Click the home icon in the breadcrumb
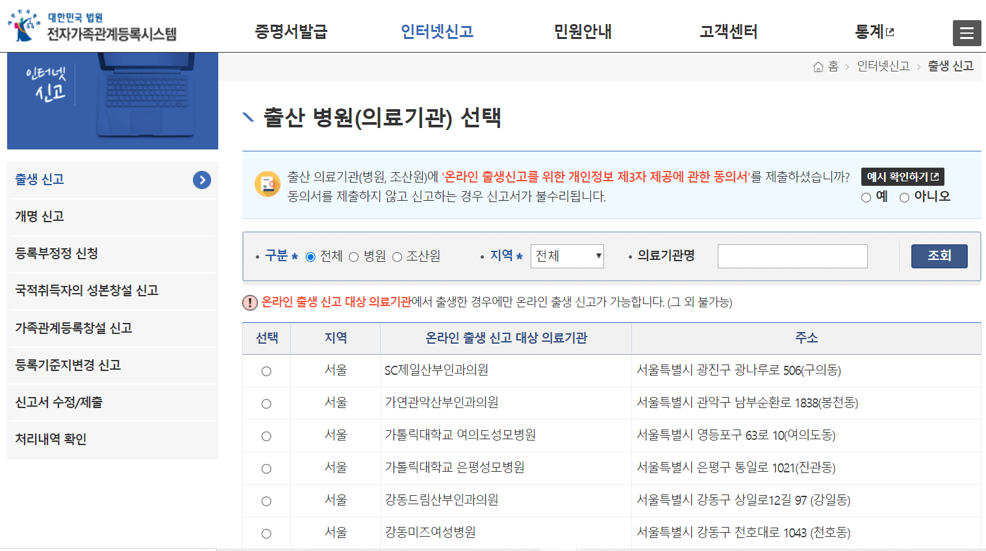This screenshot has width=986, height=551. [x=818, y=66]
